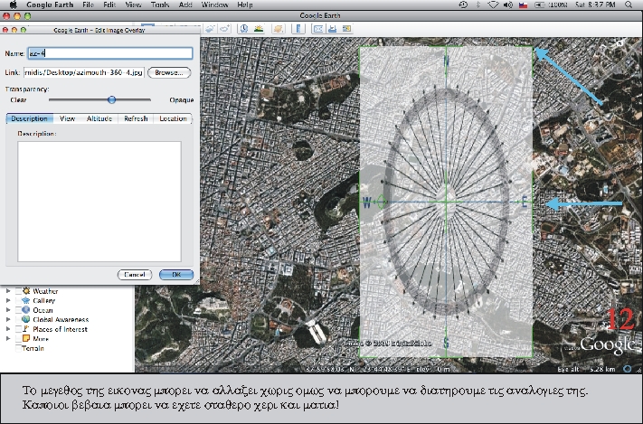This screenshot has width=643, height=424.
Task: Enable the Weather layer checkbox
Action: (18, 291)
